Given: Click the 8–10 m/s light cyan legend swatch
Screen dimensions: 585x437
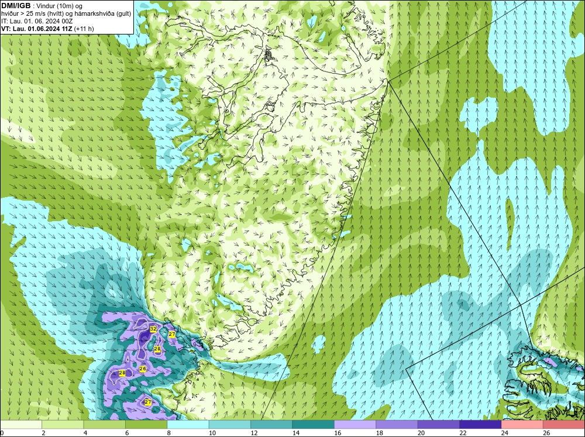Looking at the screenshot, I should [188, 424].
